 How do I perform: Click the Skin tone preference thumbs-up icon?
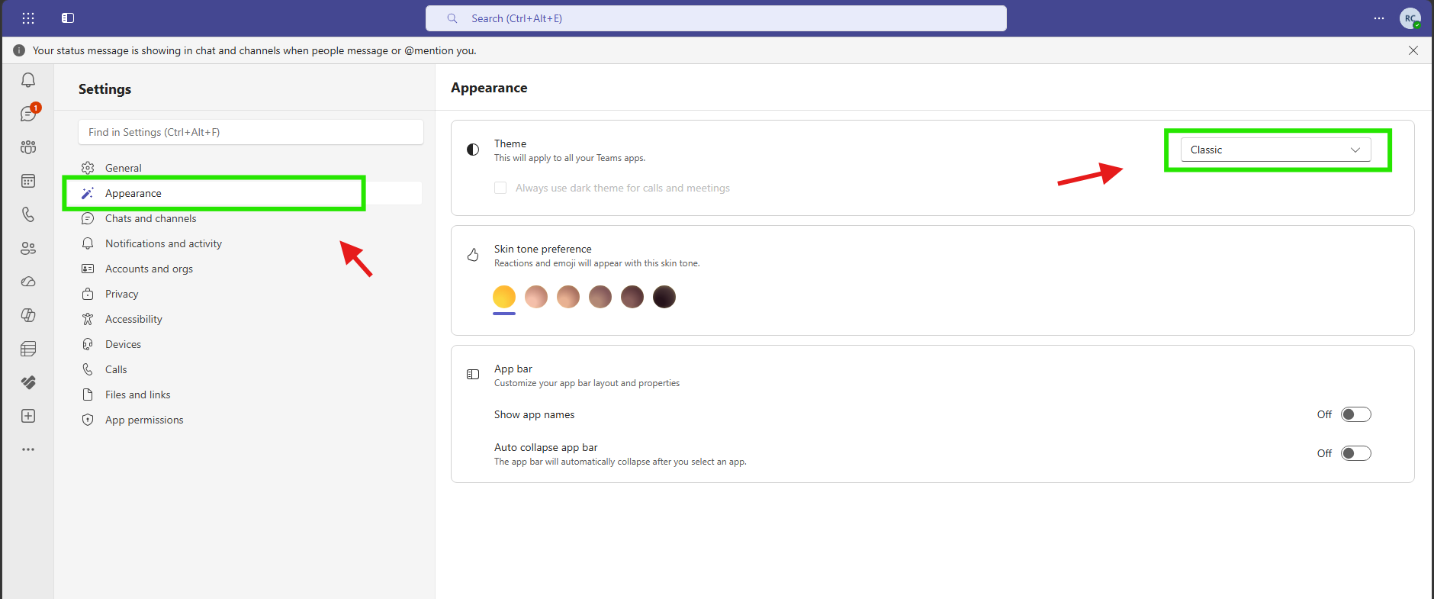click(x=473, y=255)
